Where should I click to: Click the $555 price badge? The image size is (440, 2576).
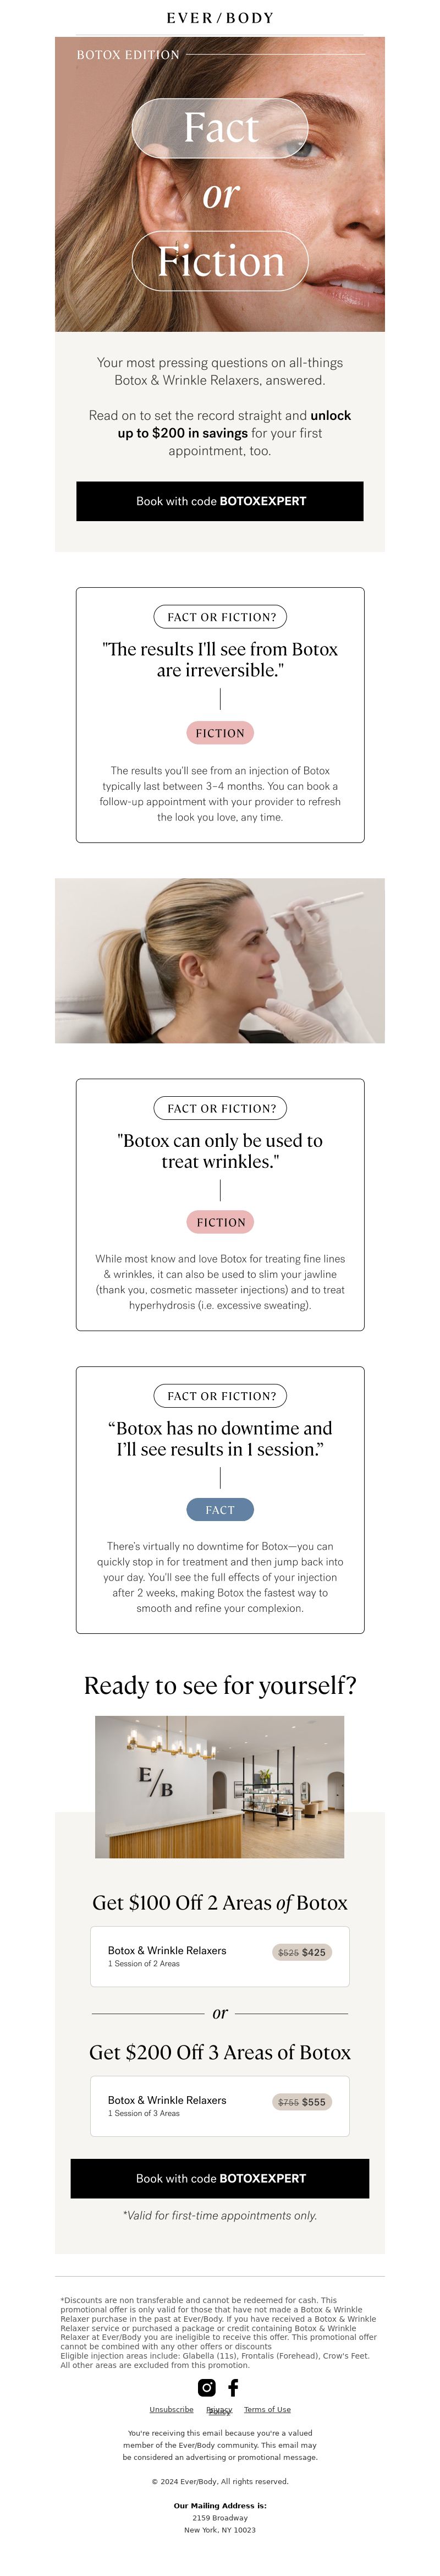click(302, 2102)
